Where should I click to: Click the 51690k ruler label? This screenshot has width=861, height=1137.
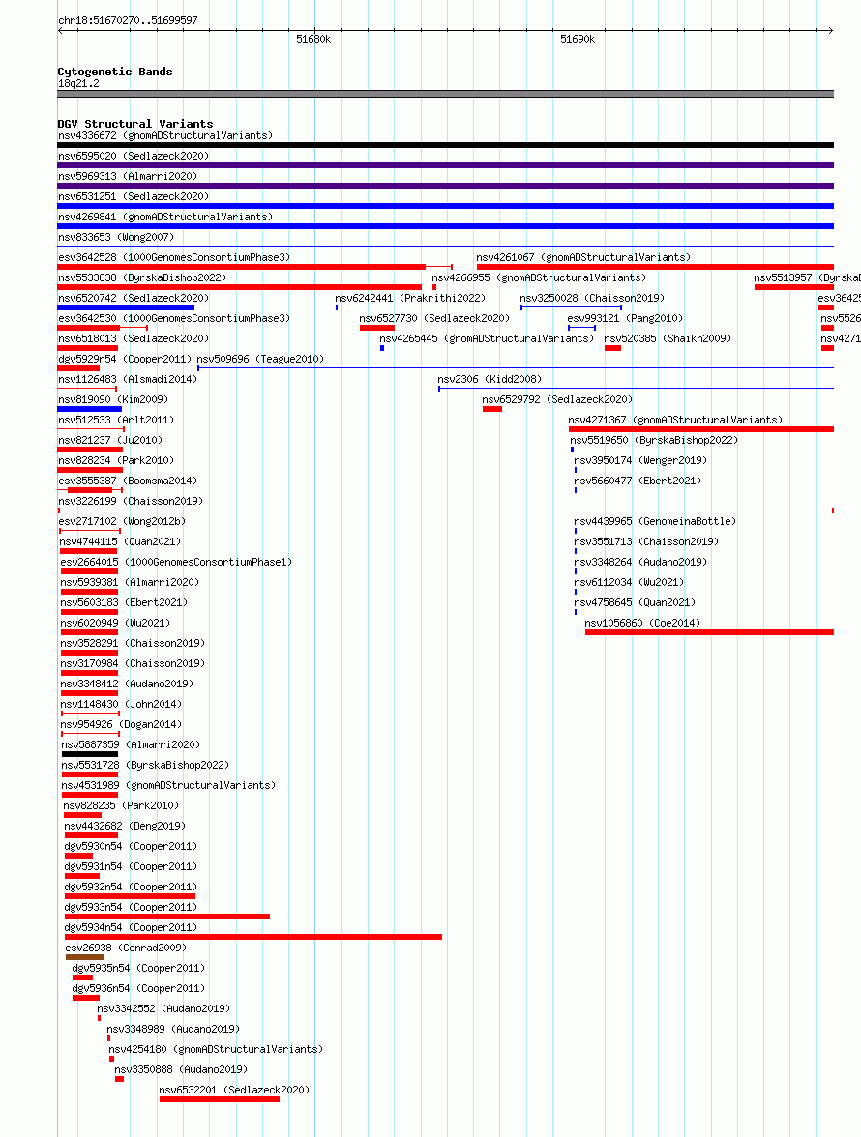[x=578, y=39]
